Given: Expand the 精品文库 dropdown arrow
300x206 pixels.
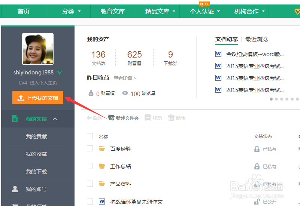Looking at the screenshot, I should point(174,11).
